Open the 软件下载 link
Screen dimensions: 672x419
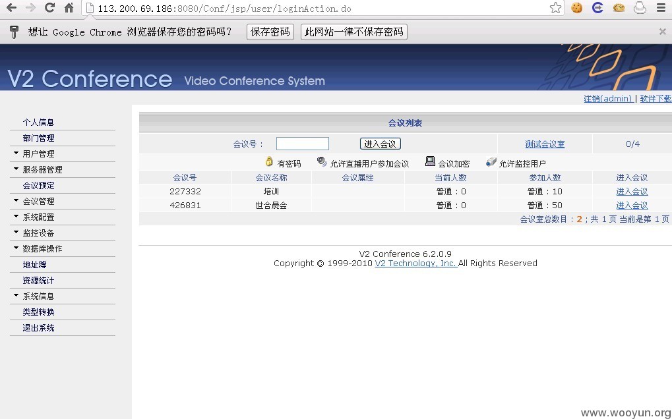point(656,98)
